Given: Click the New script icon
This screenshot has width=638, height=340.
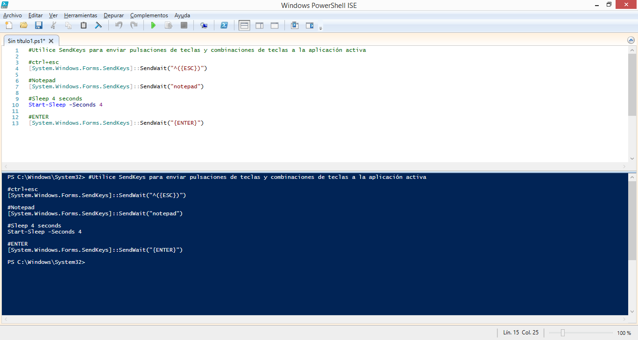Looking at the screenshot, I should point(8,25).
